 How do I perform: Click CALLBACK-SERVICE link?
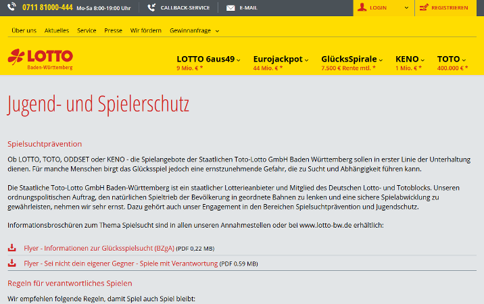(x=185, y=7)
